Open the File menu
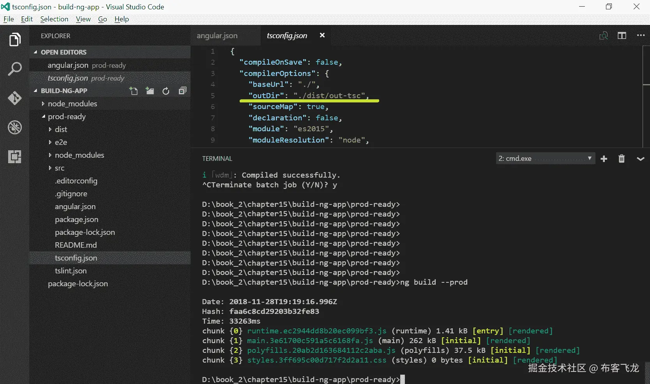Viewport: 650px width, 384px height. pyautogui.click(x=9, y=19)
